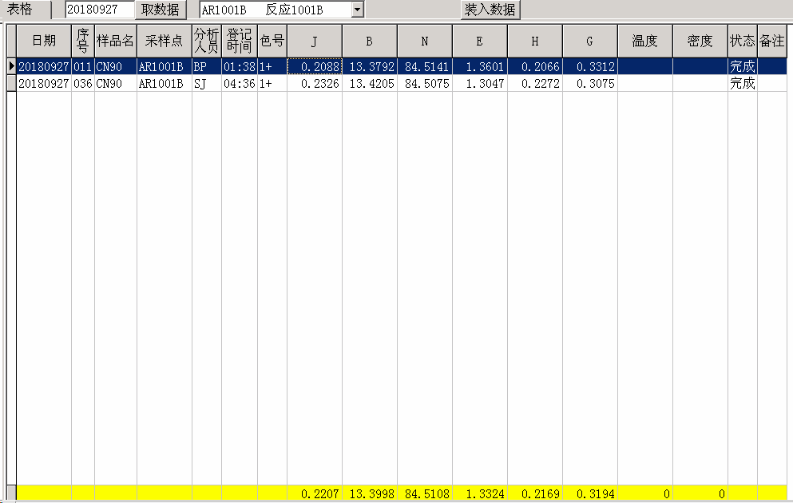Click the 登记时间 column header
Image resolution: width=793 pixels, height=503 pixels.
click(239, 41)
